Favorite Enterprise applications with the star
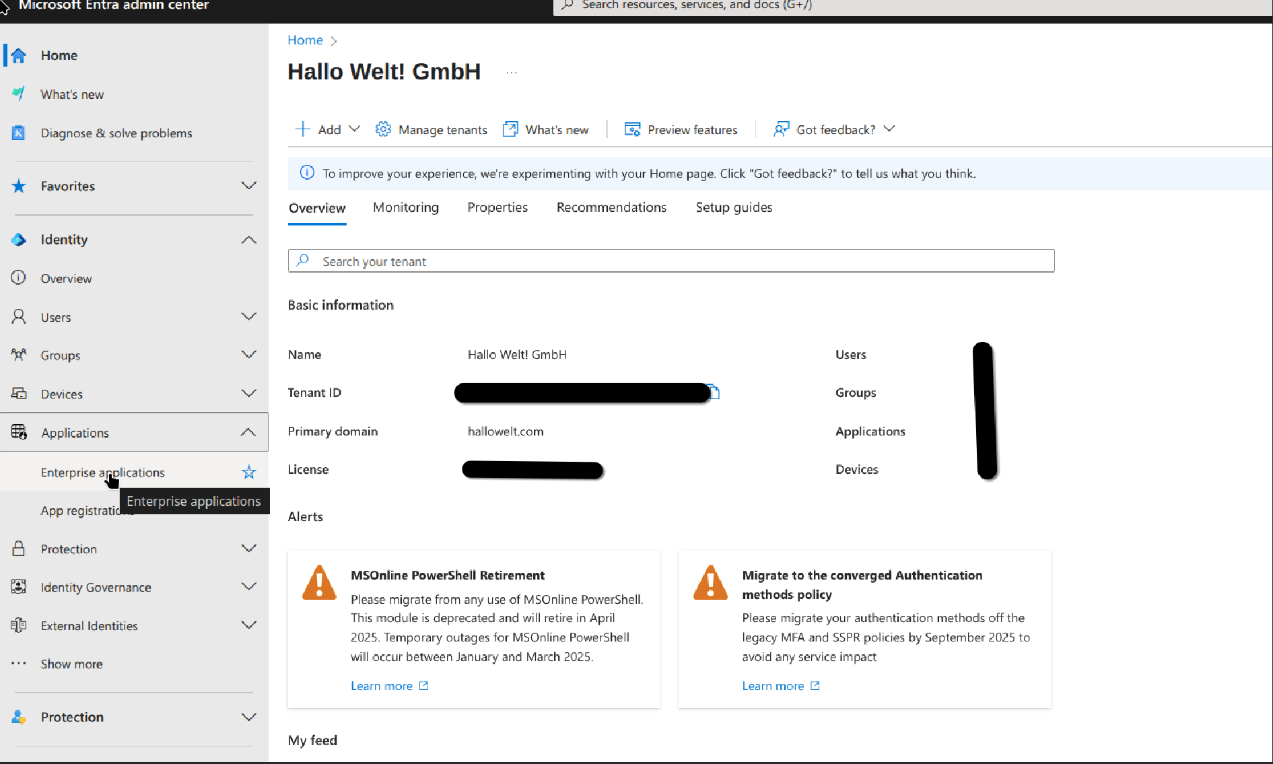Viewport: 1273px width, 764px height. 249,473
